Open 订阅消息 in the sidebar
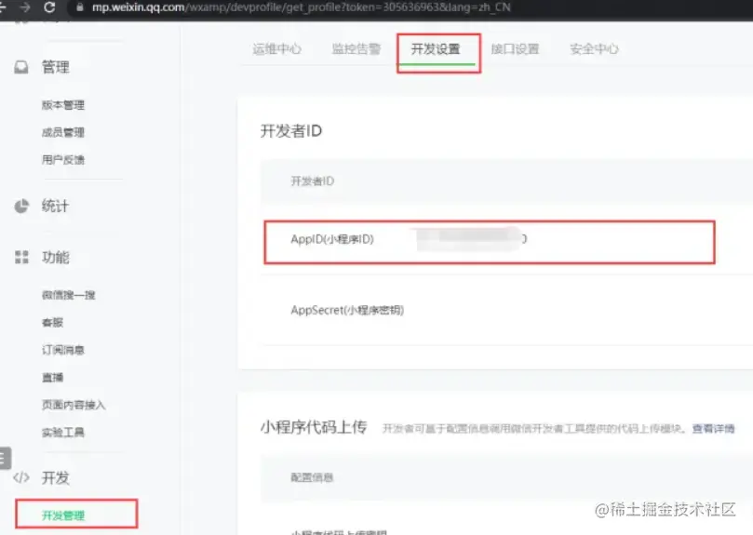The image size is (753, 535). click(63, 350)
